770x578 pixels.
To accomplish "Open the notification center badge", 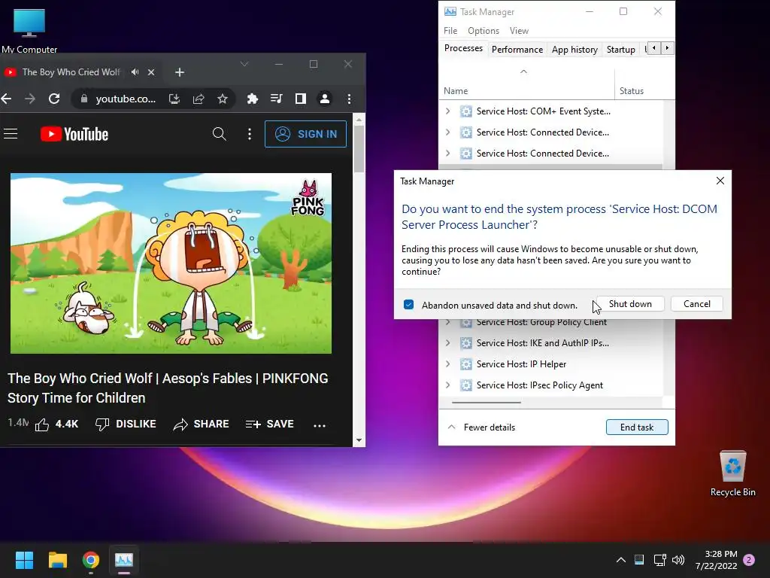I will [749, 560].
